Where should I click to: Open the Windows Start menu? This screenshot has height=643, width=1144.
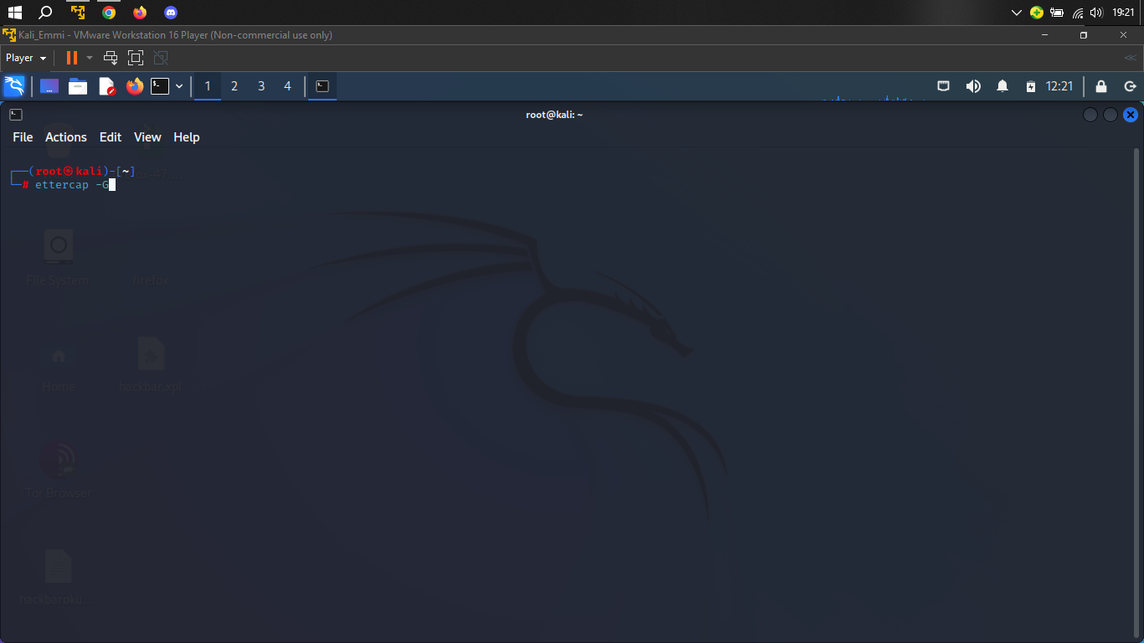tap(14, 13)
